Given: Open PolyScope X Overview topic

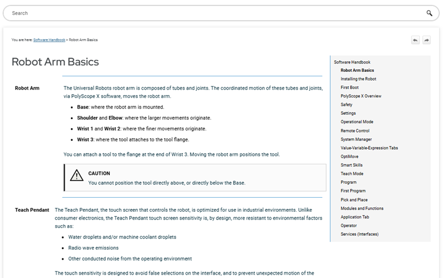Looking at the screenshot, I should [x=361, y=96].
